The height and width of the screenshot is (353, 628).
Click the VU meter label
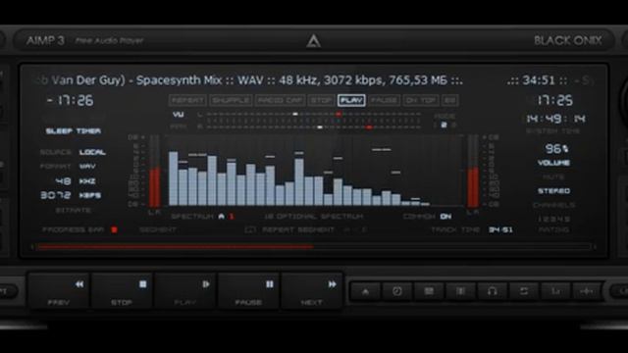point(179,115)
